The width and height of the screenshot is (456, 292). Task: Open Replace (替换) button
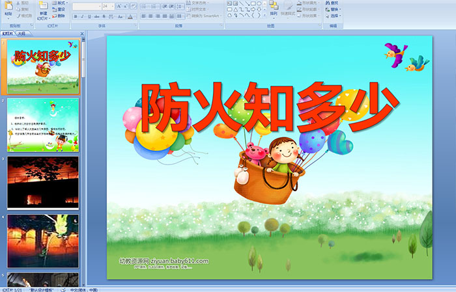(x=333, y=10)
